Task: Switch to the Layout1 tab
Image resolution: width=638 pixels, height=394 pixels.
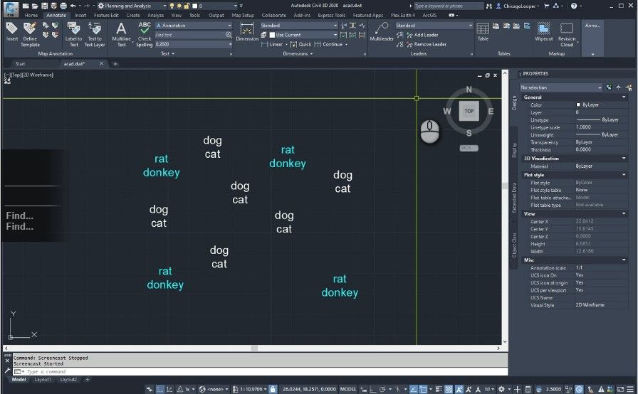Action: point(43,380)
